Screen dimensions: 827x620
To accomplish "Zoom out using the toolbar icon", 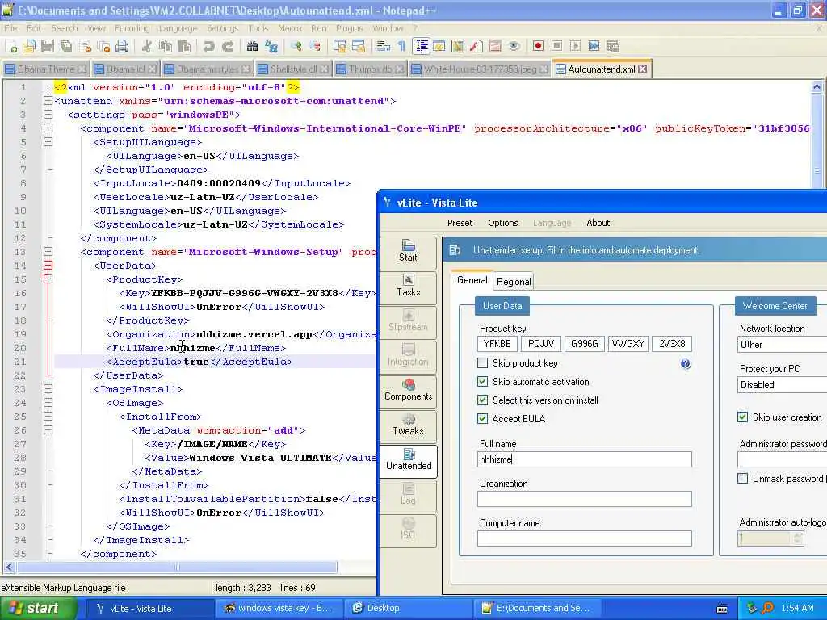I will tap(315, 46).
